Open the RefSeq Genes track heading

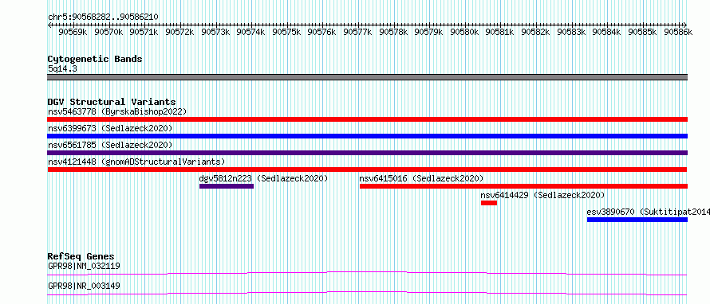click(81, 256)
